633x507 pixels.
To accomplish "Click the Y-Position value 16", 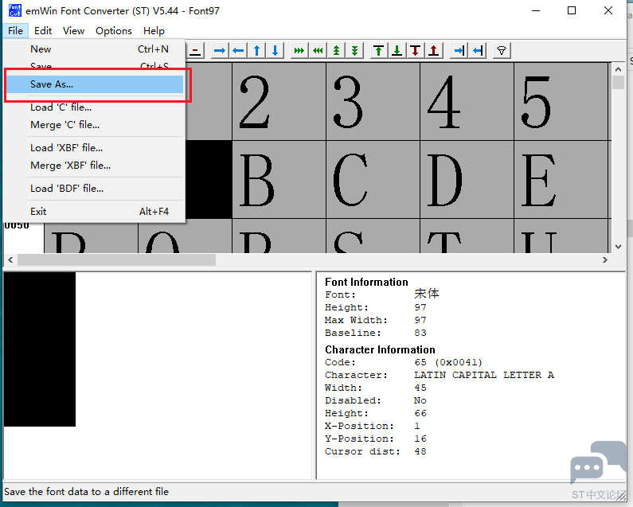I will (x=420, y=439).
